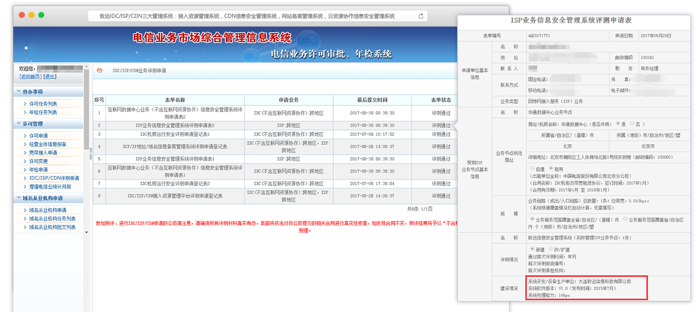Click the arrow icon beside 宽带接入申请
Viewport: 697px width, 312px height.
pyautogui.click(x=25, y=153)
